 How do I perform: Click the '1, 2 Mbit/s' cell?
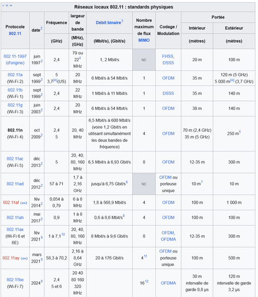tap(109, 60)
